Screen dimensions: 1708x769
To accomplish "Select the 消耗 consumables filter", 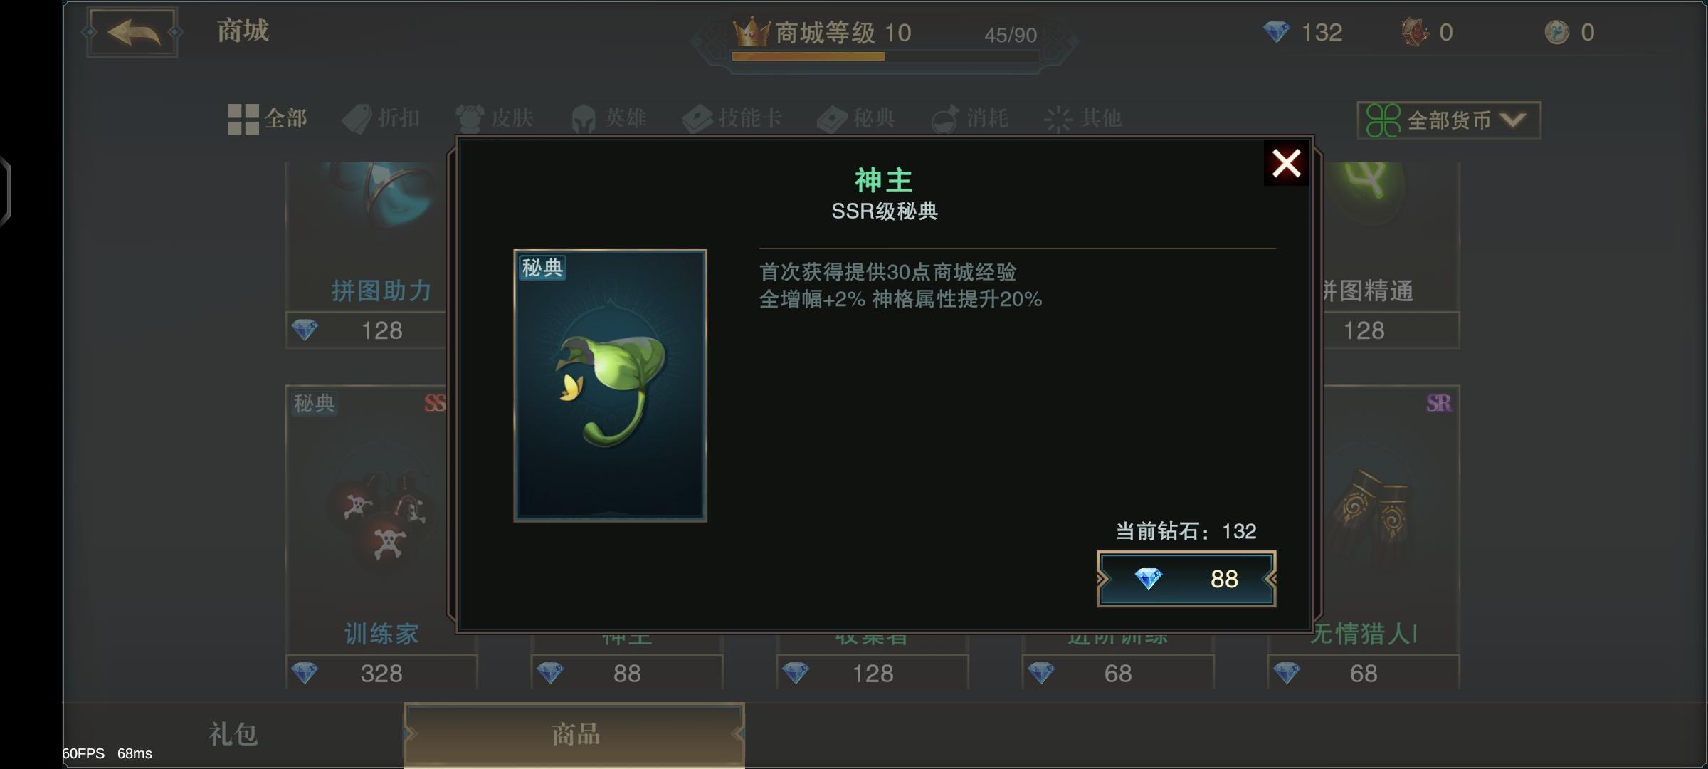I will (x=970, y=118).
